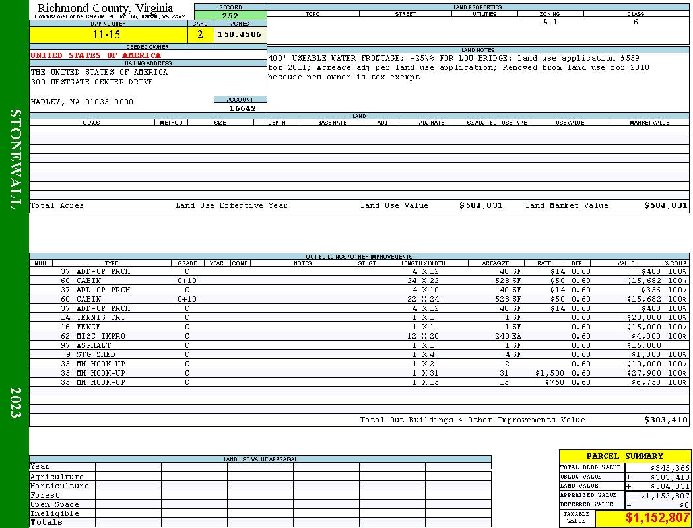
Task: Click the Land Use Value $504,031
Action: point(481,205)
